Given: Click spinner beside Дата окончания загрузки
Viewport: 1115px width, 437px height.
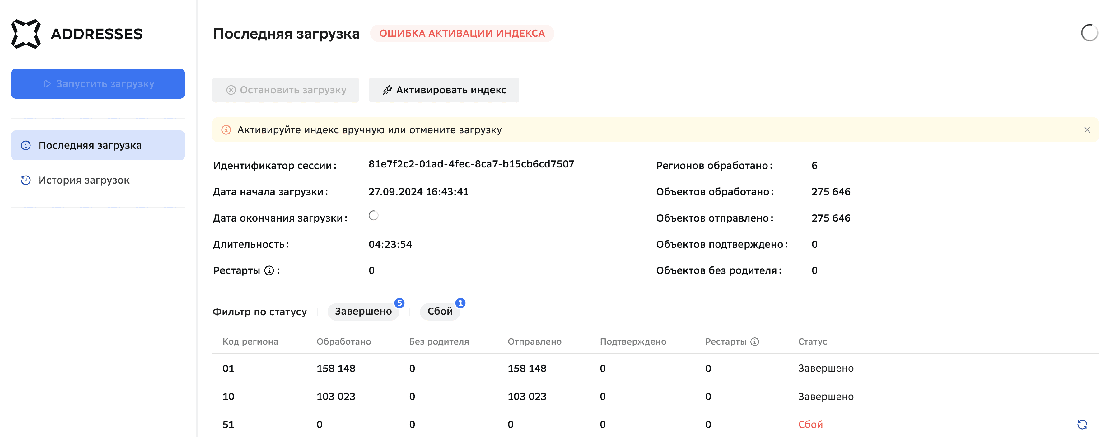Looking at the screenshot, I should [x=374, y=216].
